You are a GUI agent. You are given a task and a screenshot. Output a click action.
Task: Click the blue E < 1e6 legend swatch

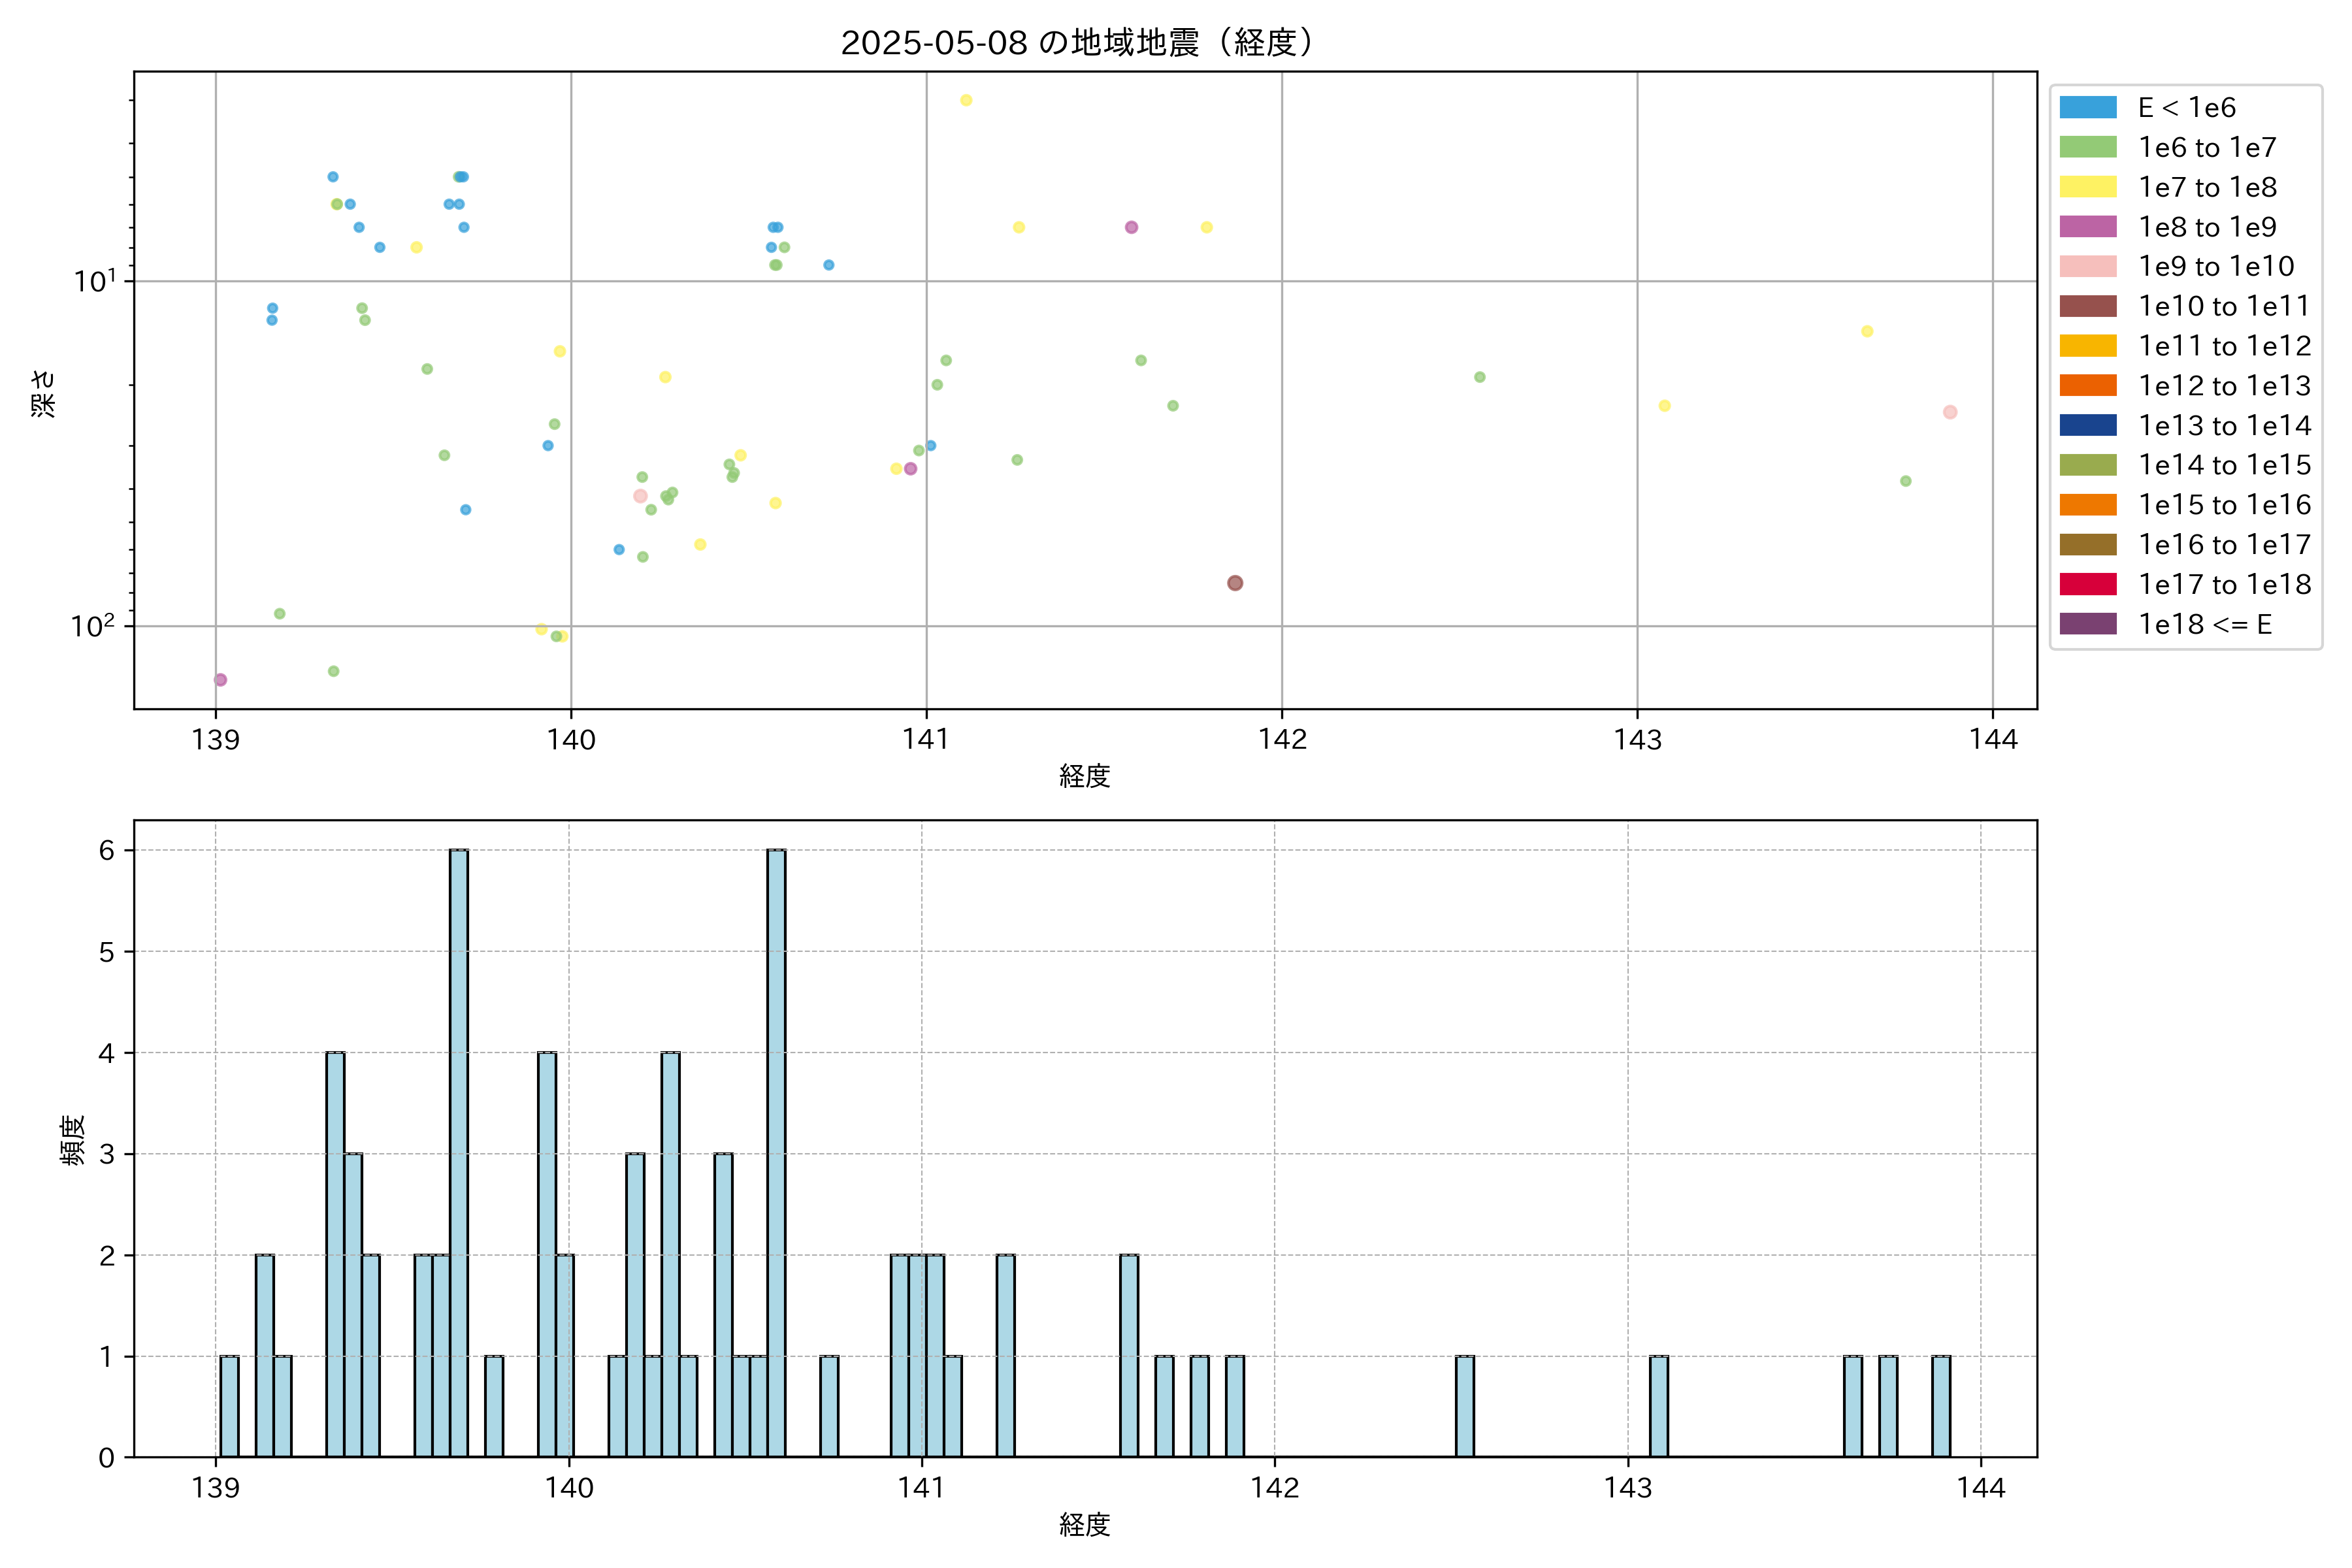pos(2087,107)
